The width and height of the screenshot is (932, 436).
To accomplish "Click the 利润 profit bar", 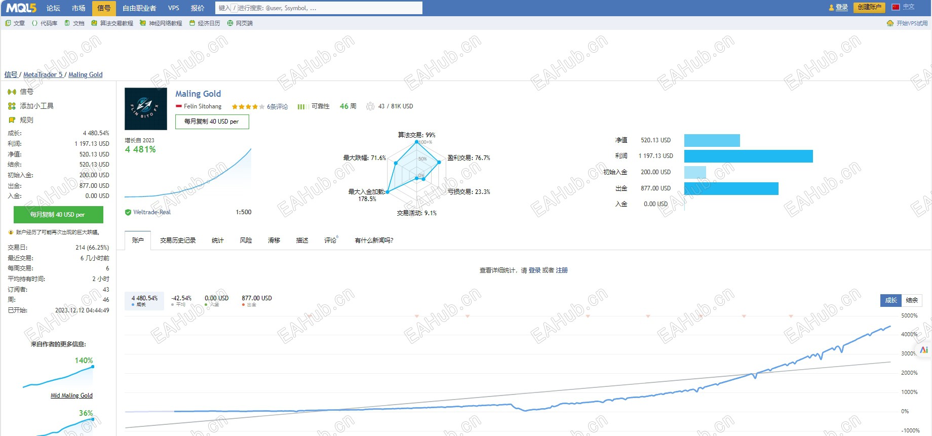I will click(749, 156).
